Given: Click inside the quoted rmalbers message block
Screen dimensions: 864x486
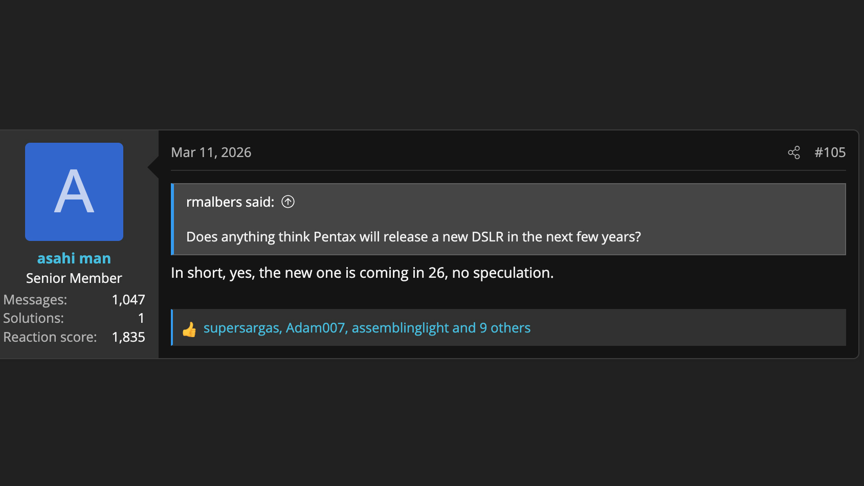Looking at the screenshot, I should [508, 219].
